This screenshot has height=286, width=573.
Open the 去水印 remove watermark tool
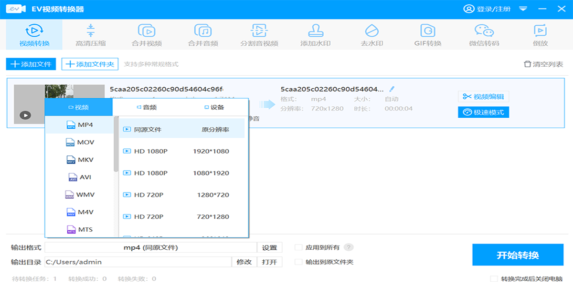[x=371, y=35]
